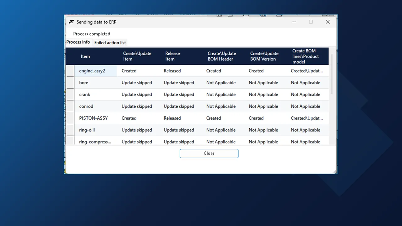Click the row selector beside bore
The width and height of the screenshot is (402, 226).
70,83
